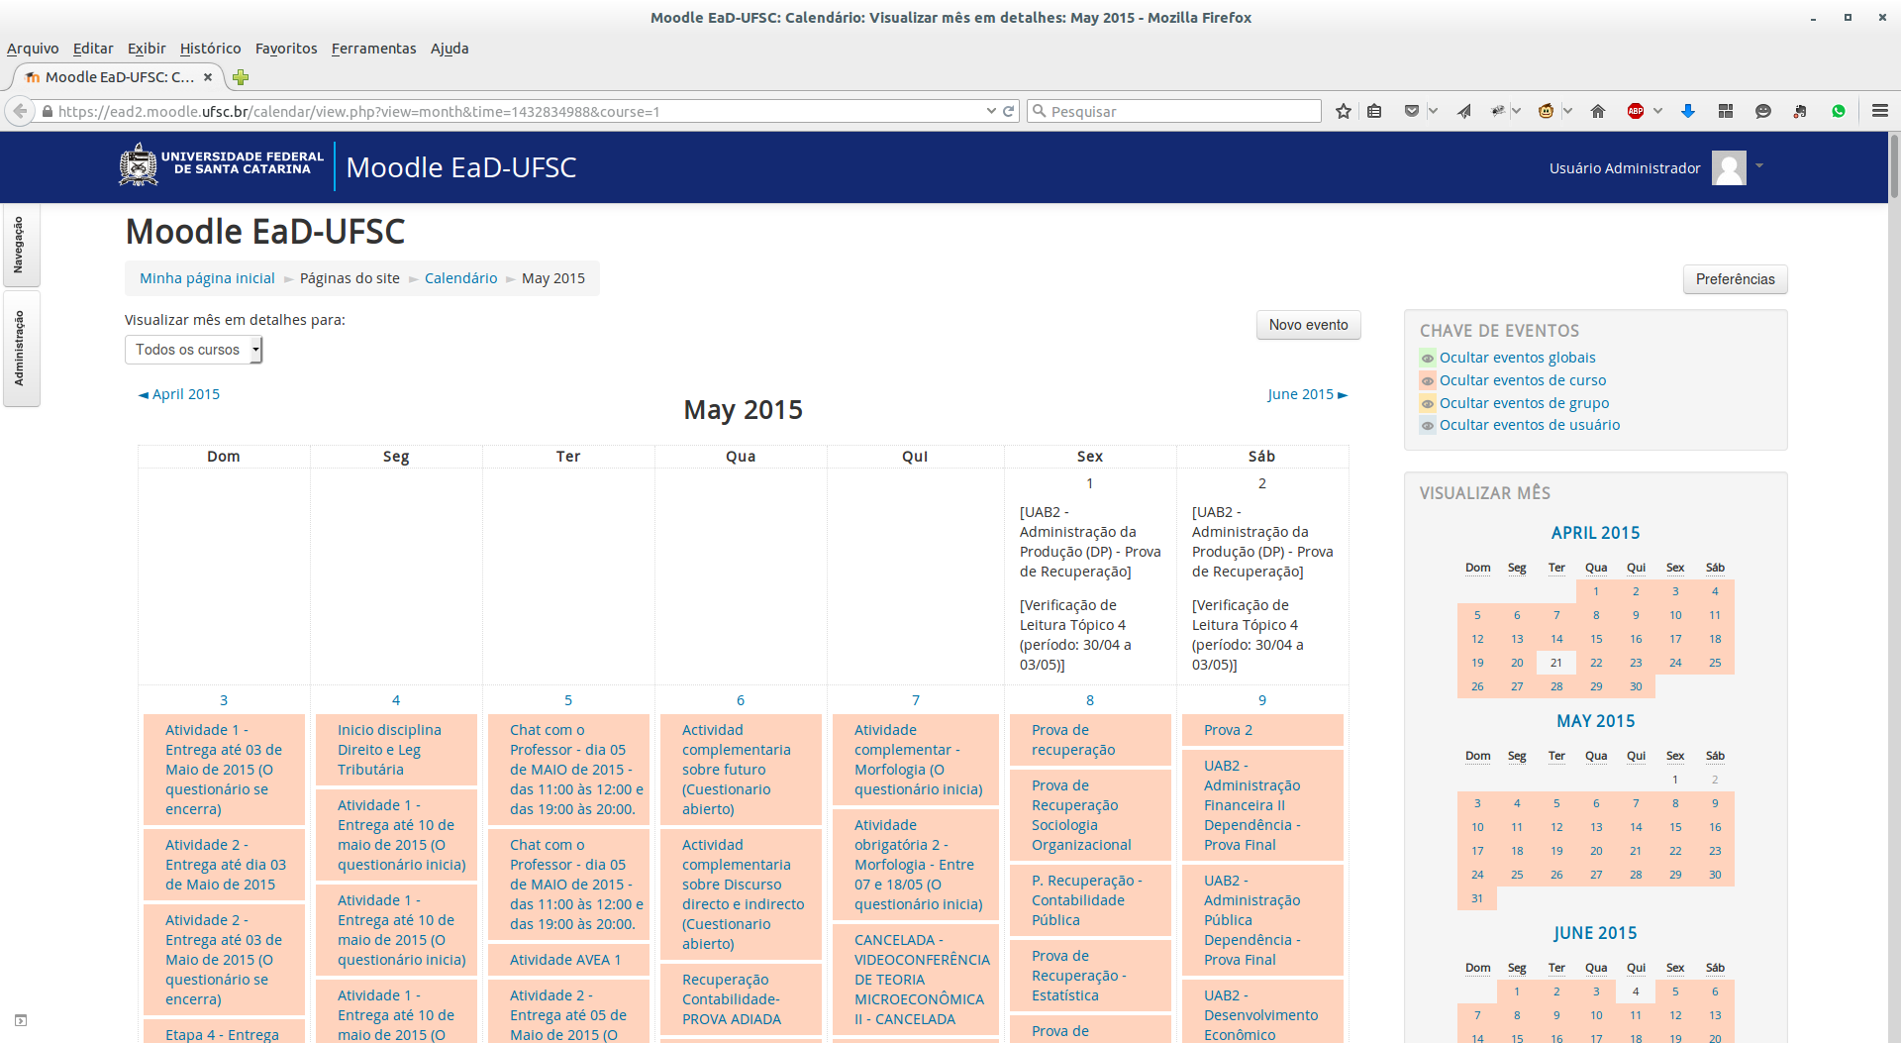
Task: Click the bookmark star icon
Action: coord(1343,111)
